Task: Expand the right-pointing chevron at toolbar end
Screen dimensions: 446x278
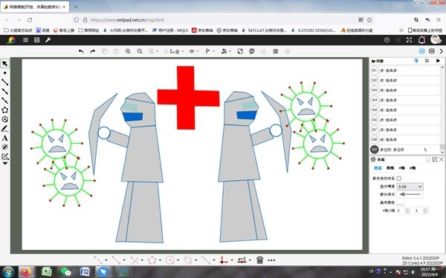Action: tap(442, 51)
